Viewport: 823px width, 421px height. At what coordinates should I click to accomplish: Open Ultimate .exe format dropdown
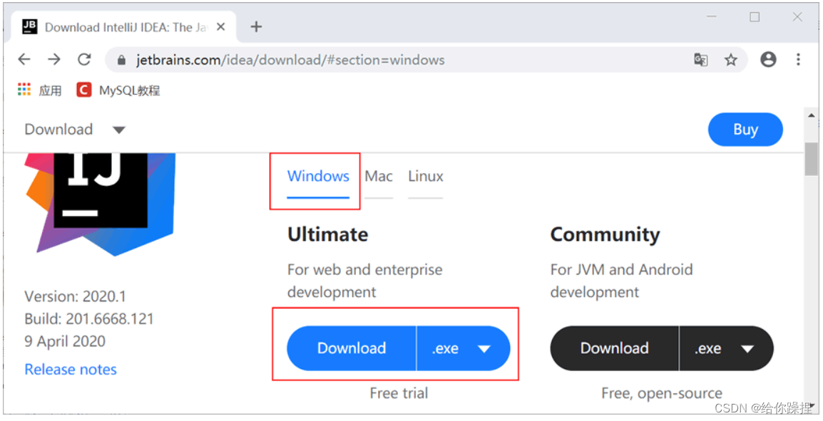(x=463, y=348)
